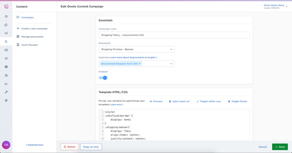The image size is (292, 153).
Task: Open Asset Manager
Action: (x=29, y=45)
